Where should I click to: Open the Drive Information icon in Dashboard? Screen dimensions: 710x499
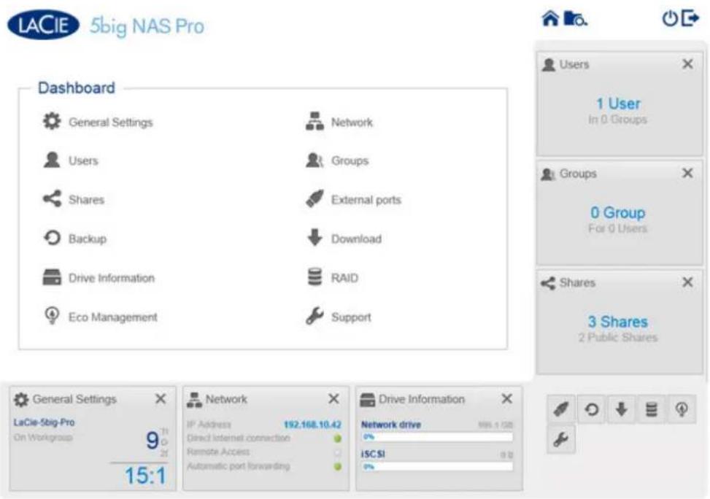(x=52, y=277)
